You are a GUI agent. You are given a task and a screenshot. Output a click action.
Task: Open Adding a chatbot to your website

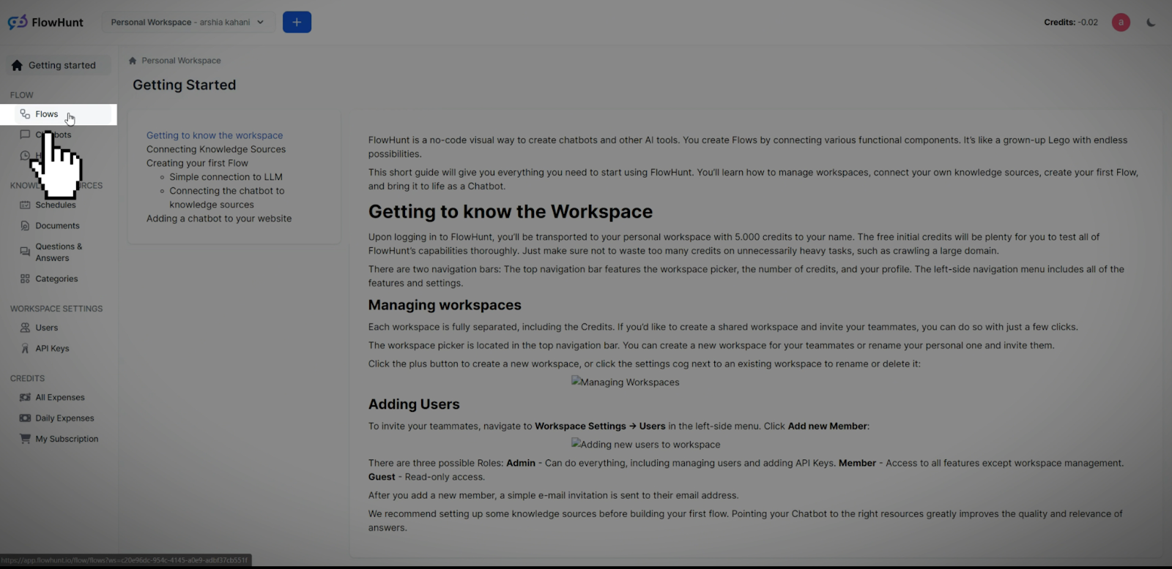219,219
